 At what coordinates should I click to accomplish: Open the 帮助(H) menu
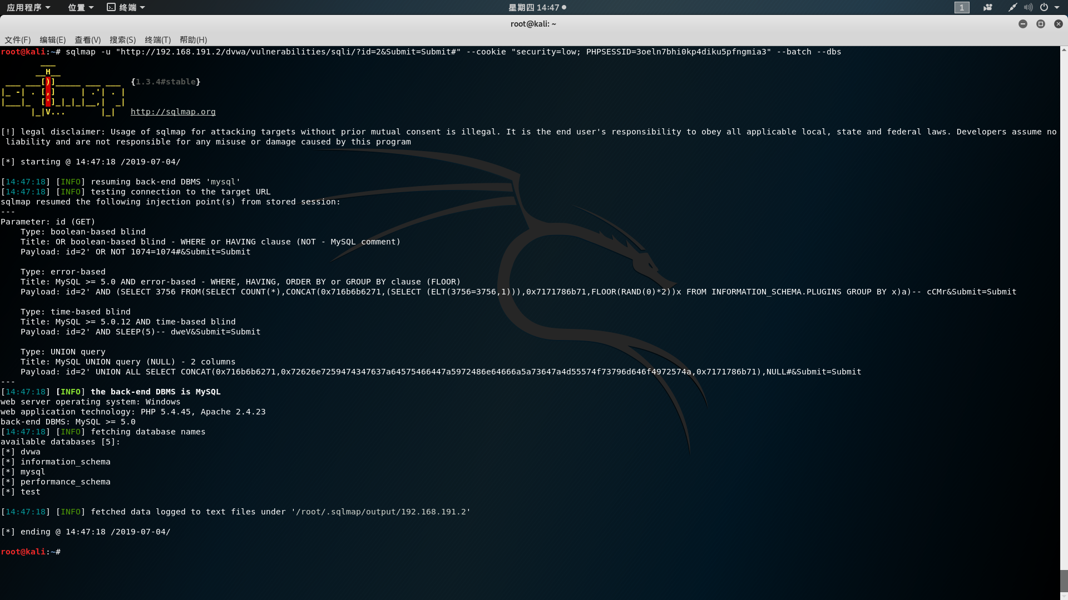193,40
